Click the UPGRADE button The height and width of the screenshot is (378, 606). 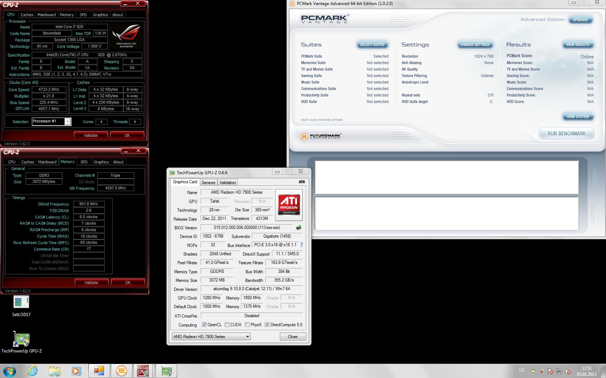pos(580,20)
